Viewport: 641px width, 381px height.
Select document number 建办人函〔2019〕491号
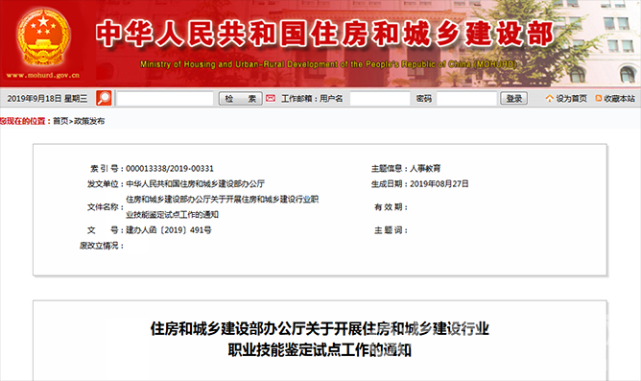pos(169,230)
